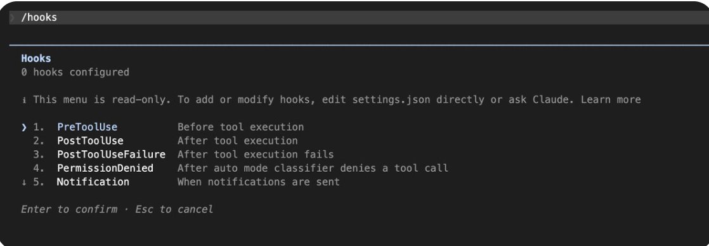Click 'After tool execution fails' description

coord(256,155)
